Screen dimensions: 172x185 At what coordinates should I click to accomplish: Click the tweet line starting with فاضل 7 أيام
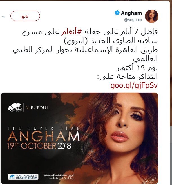pos(90,32)
